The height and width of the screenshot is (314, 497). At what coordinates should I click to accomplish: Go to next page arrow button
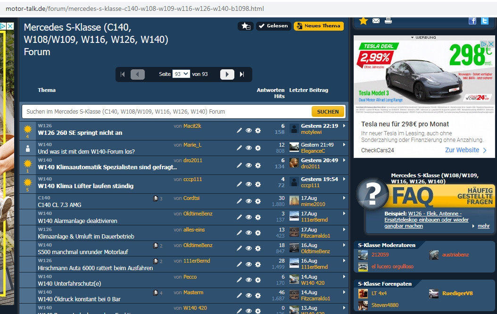(227, 74)
